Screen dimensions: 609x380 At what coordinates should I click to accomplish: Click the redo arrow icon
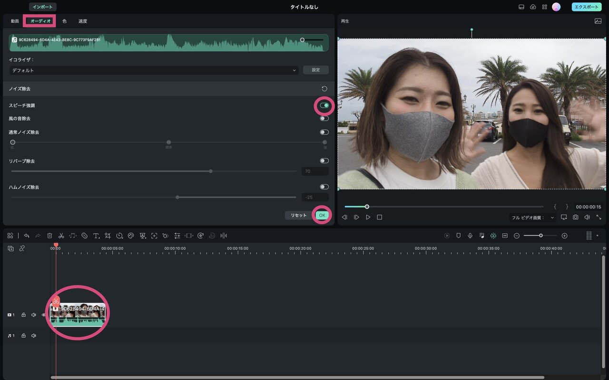tap(38, 236)
